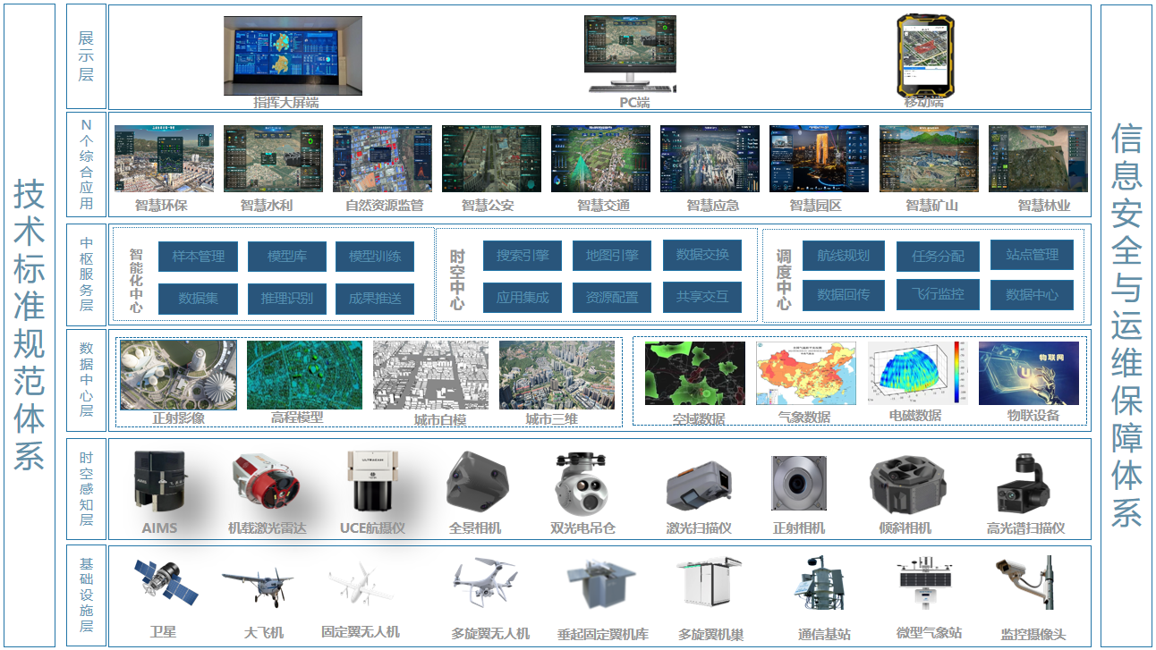The height and width of the screenshot is (650, 1156).
Task: Select the 气象数据 China map thumbnail
Action: [805, 374]
